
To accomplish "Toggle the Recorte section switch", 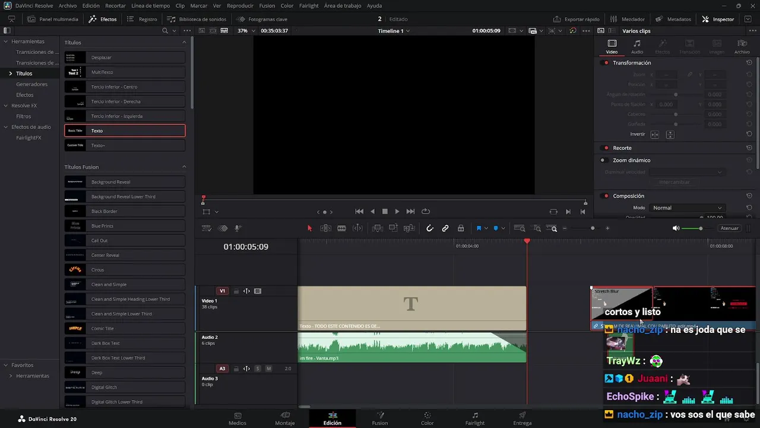I will click(x=606, y=148).
